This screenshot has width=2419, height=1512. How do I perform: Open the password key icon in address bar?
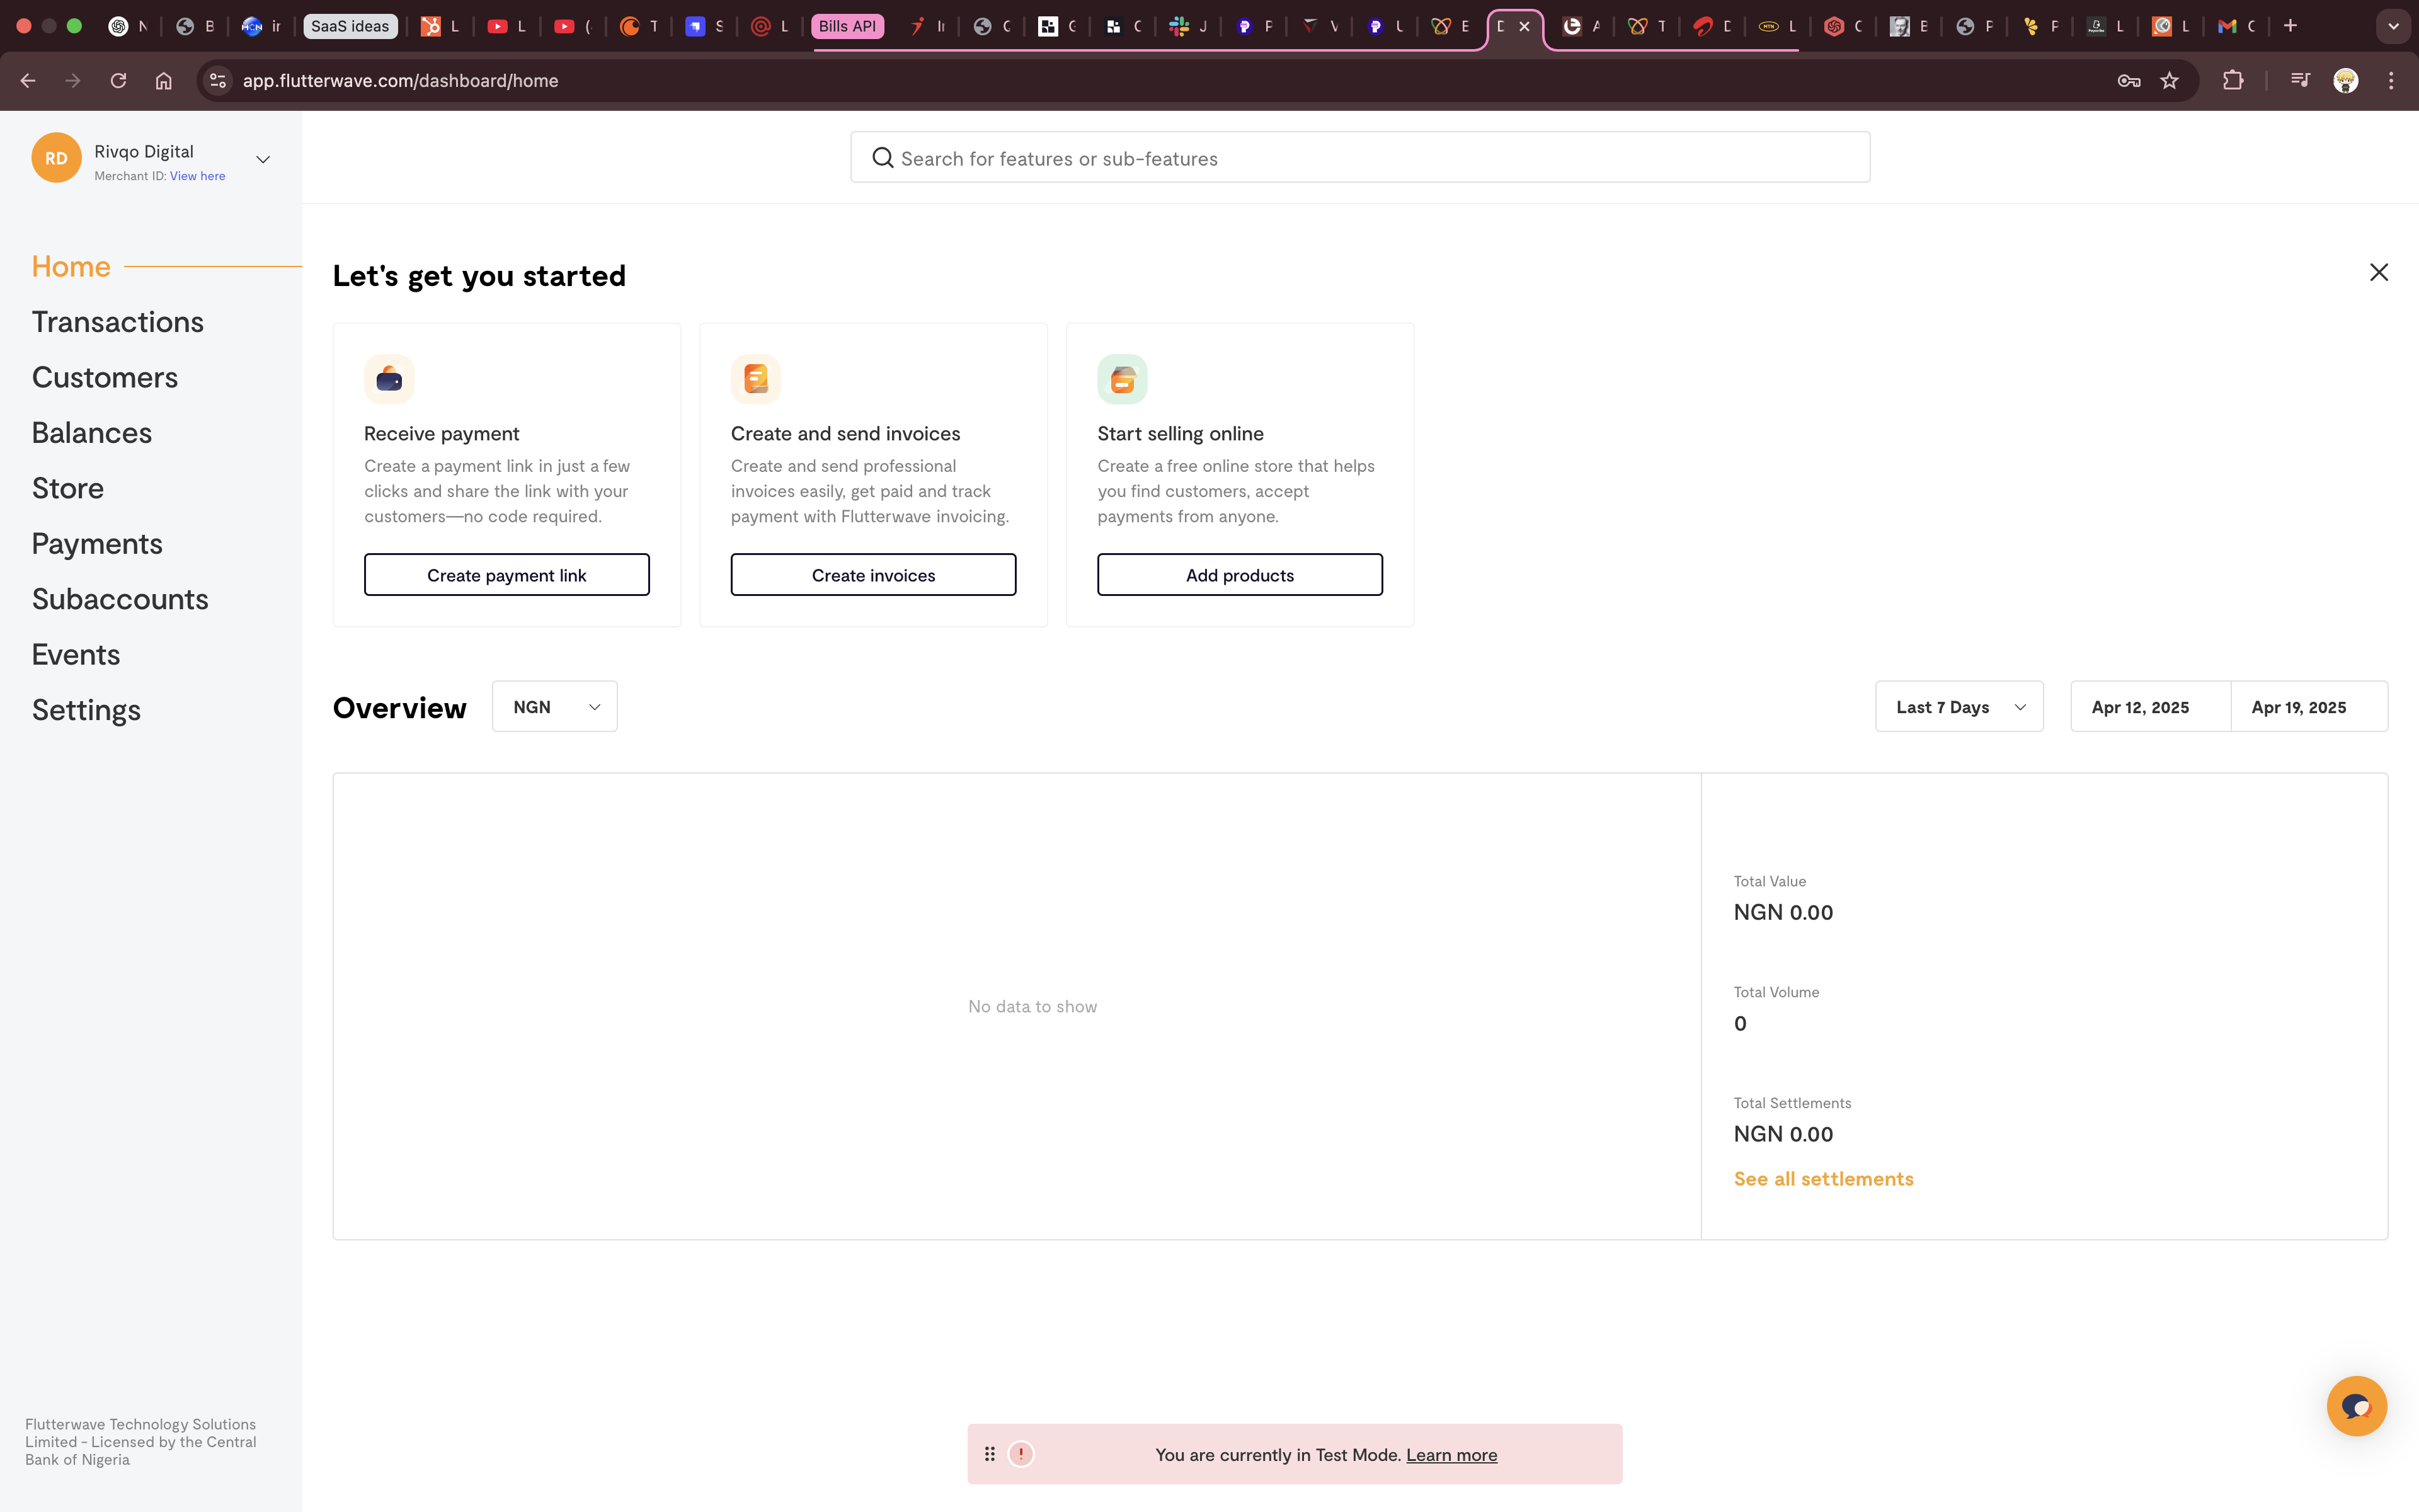tap(2129, 81)
